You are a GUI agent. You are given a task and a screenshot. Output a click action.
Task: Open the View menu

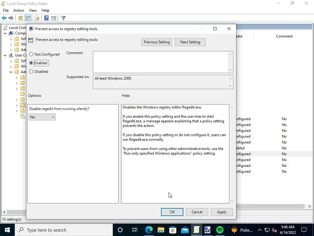point(33,10)
